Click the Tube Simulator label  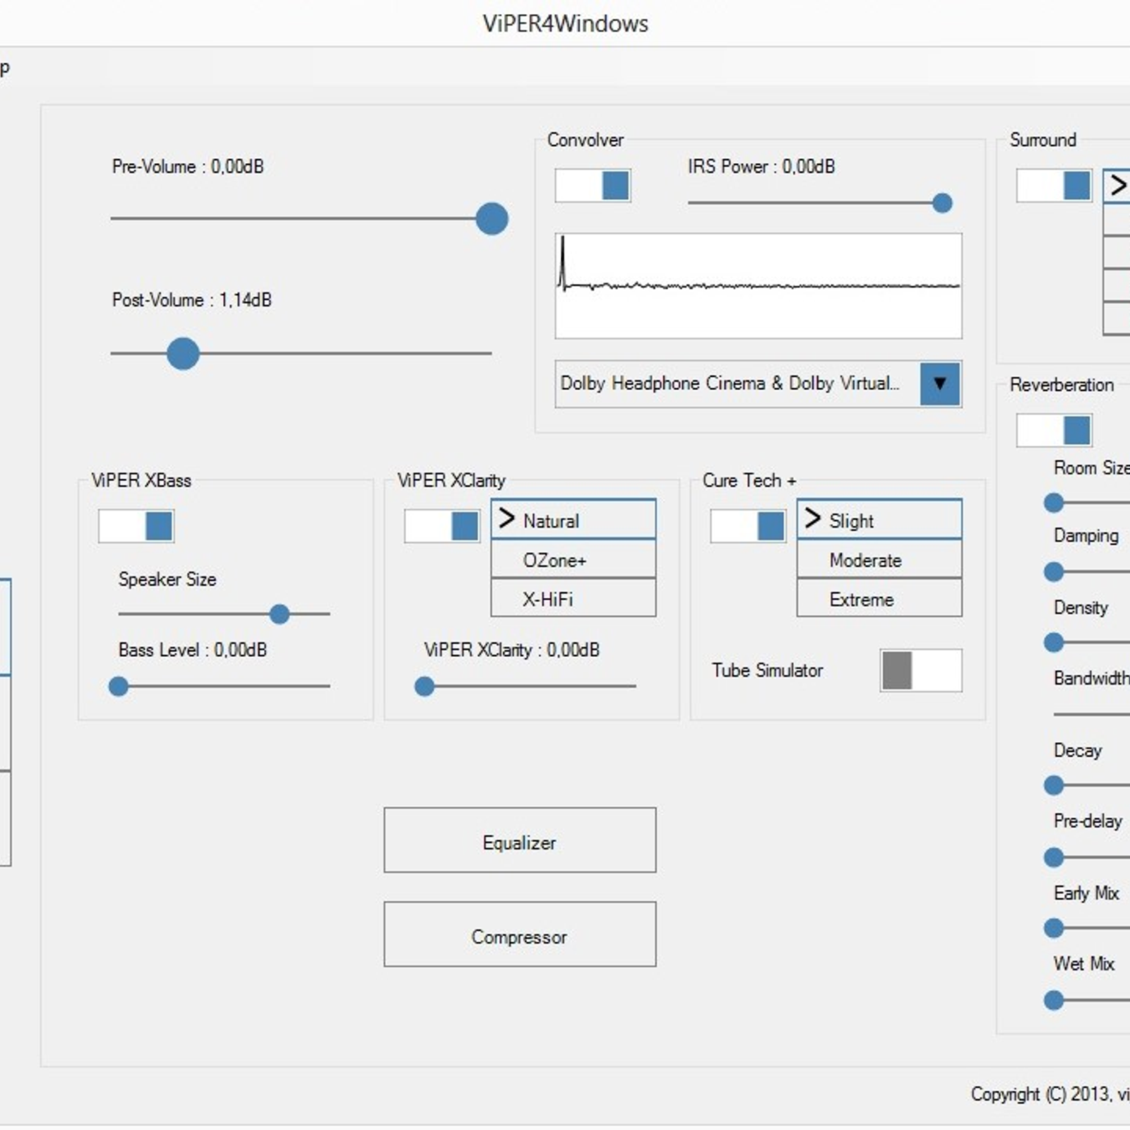[x=767, y=670]
